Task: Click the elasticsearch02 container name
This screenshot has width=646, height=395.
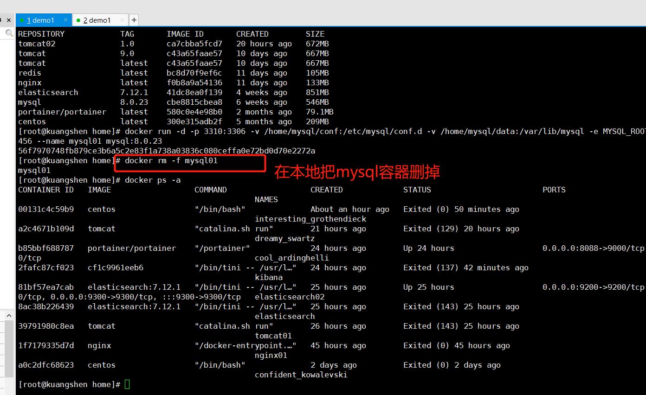Action: (x=290, y=297)
